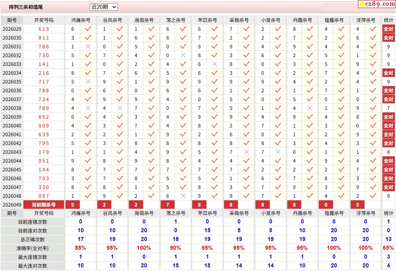The image size is (396, 271).
Task: Click gray X mark in 丹霞杀号 row 2026038
Action: 310,108
